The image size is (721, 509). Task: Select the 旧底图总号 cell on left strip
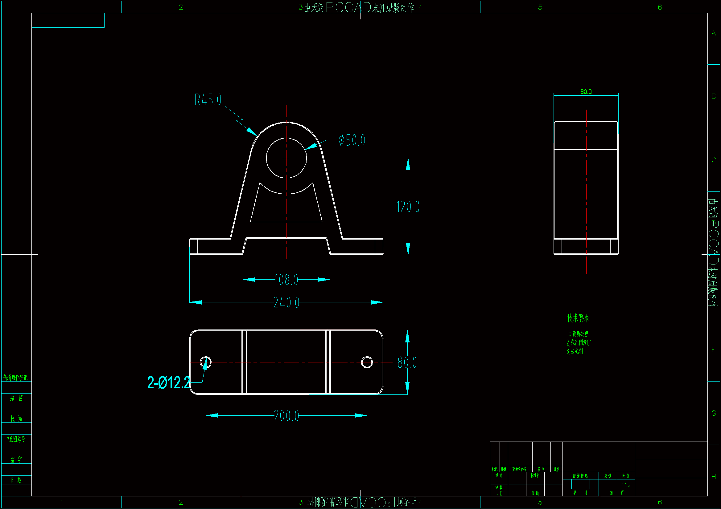coord(16,439)
